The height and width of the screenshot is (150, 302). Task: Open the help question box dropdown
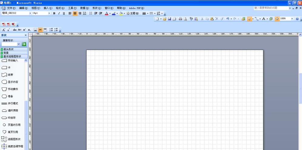coord(290,8)
